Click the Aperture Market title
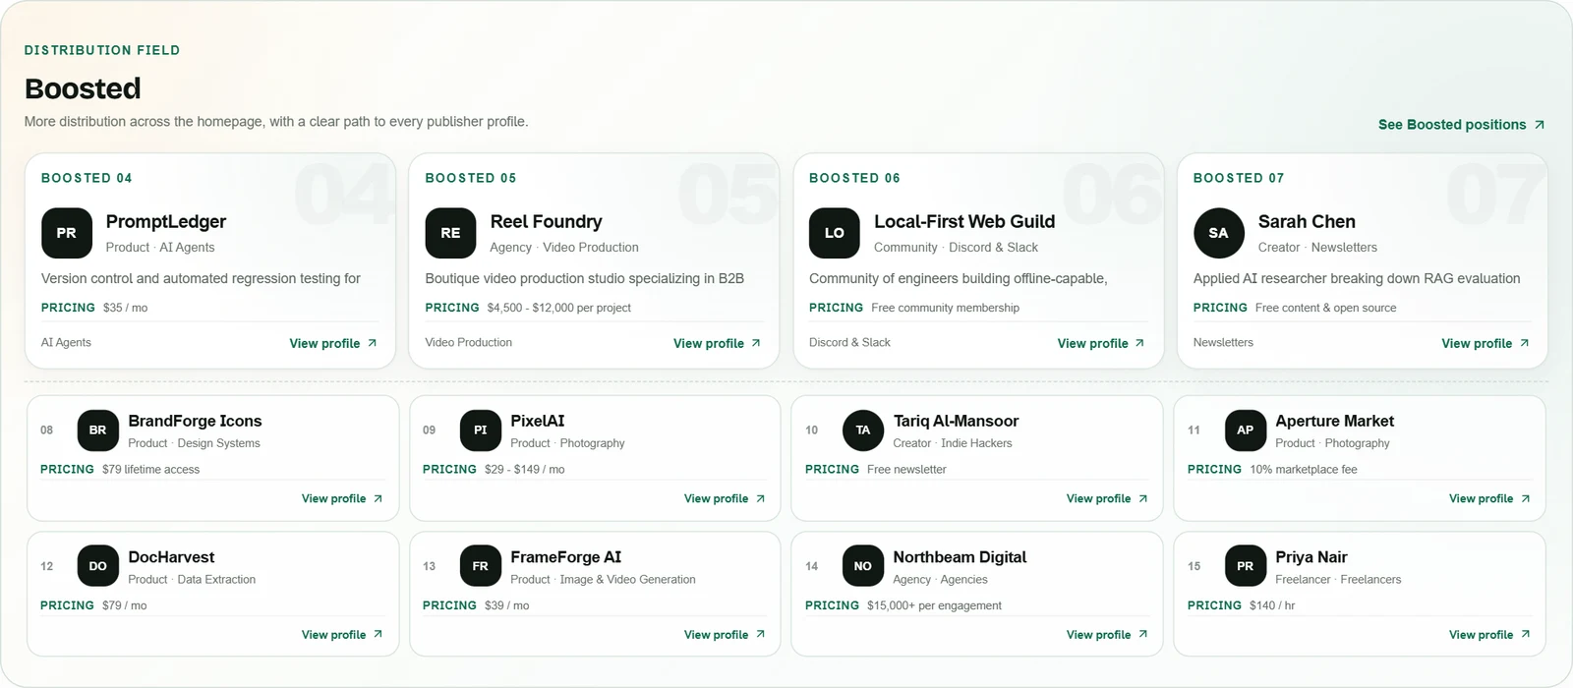Screen dimensions: 1573x688 tap(1334, 421)
